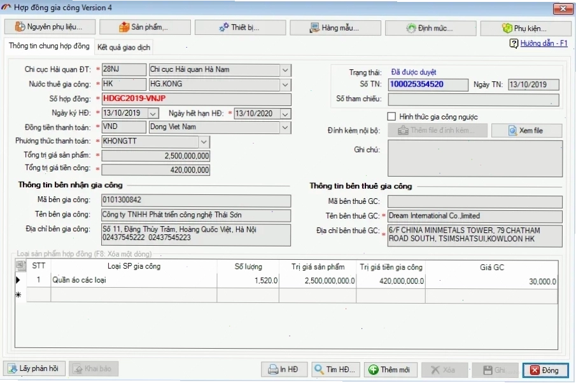Expand the Chi cục Hải quan dropdown
The height and width of the screenshot is (383, 576).
pos(285,70)
